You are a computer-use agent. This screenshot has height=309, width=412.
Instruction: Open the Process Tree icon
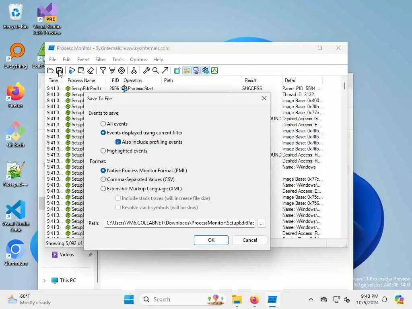tap(134, 70)
